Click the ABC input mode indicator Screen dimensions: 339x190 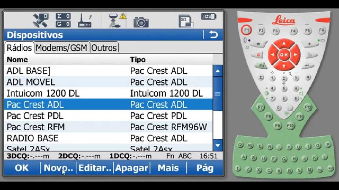point(185,156)
